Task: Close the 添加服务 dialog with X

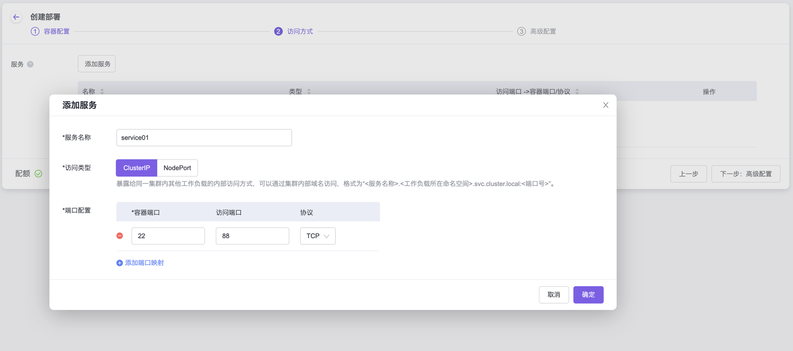Action: point(606,105)
